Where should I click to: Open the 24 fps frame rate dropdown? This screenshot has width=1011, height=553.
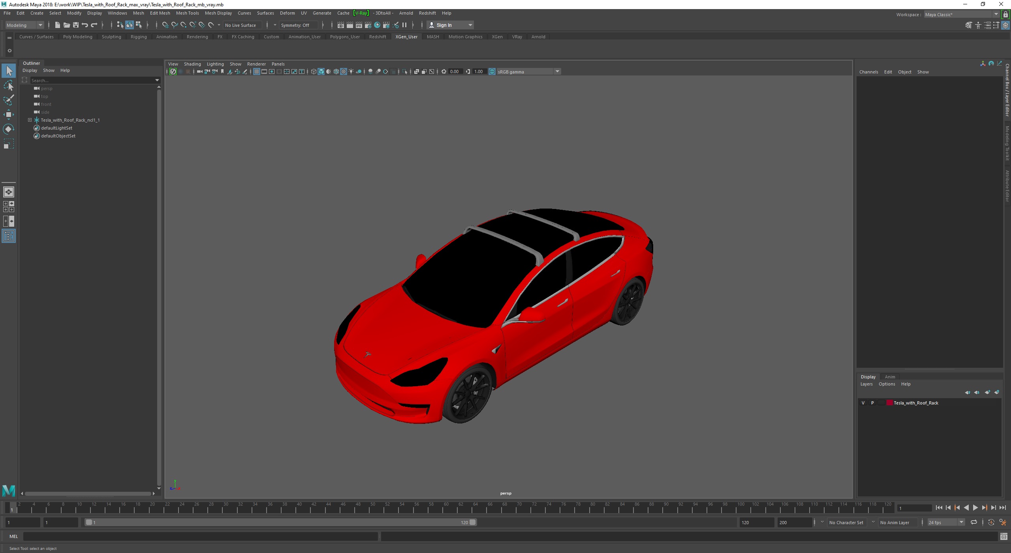pyautogui.click(x=946, y=522)
